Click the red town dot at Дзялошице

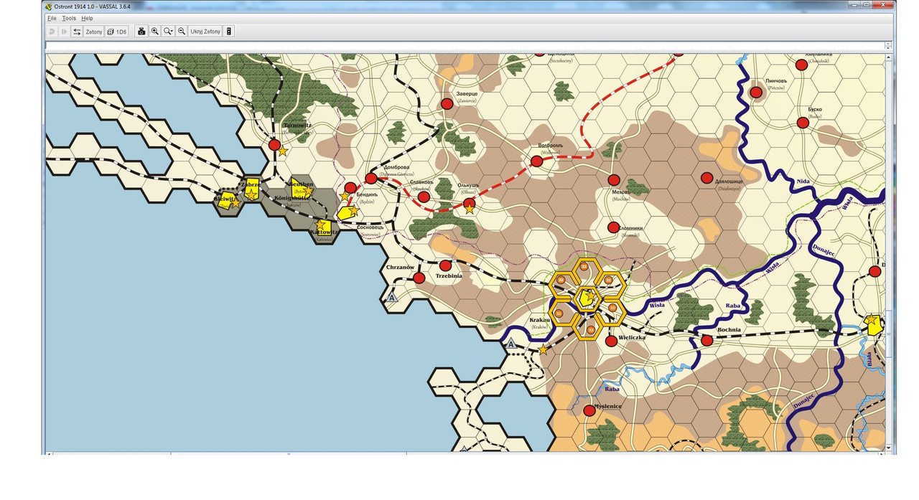coord(706,178)
